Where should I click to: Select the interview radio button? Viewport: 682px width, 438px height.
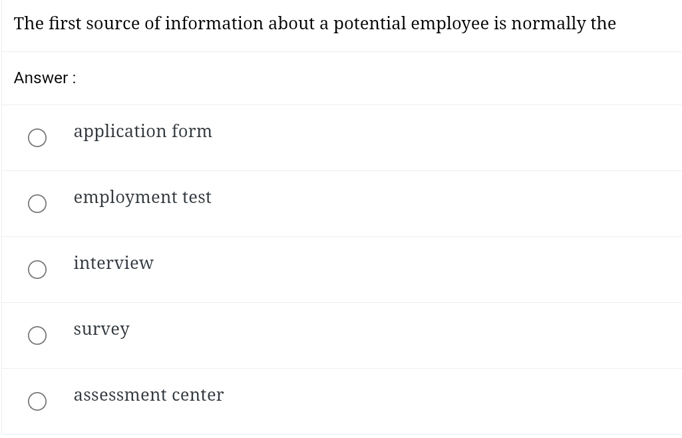click(37, 270)
